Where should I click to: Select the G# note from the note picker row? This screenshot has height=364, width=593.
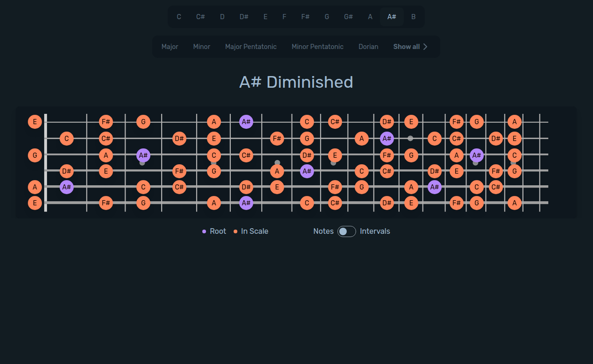click(348, 16)
